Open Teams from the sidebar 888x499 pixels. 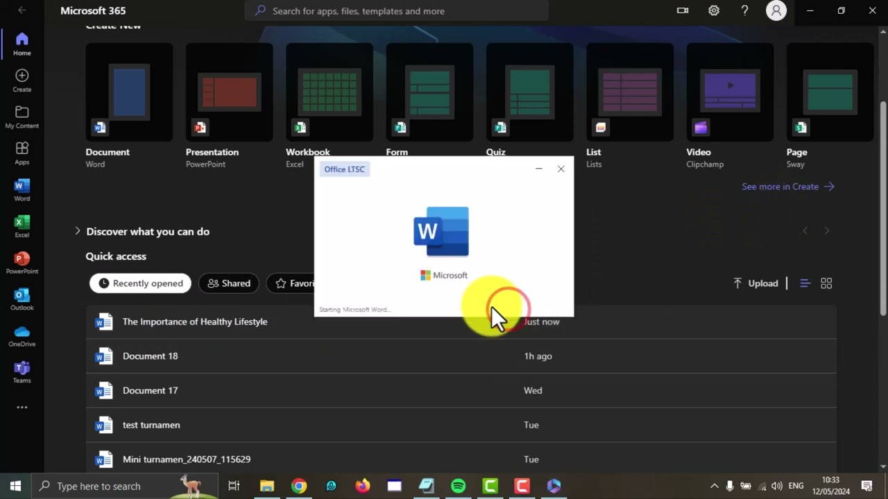22,372
